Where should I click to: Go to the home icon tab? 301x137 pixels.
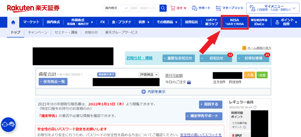pyautogui.click(x=13, y=22)
